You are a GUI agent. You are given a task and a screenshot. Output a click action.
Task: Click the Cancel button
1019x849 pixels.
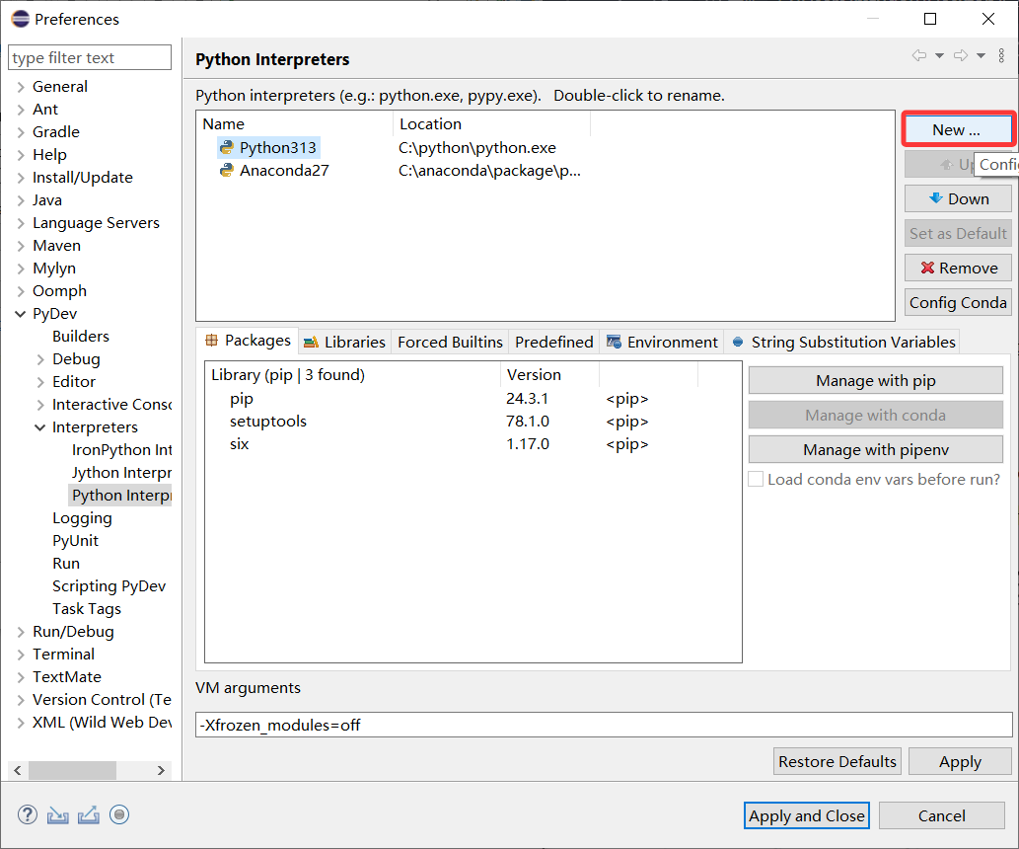pyautogui.click(x=942, y=815)
